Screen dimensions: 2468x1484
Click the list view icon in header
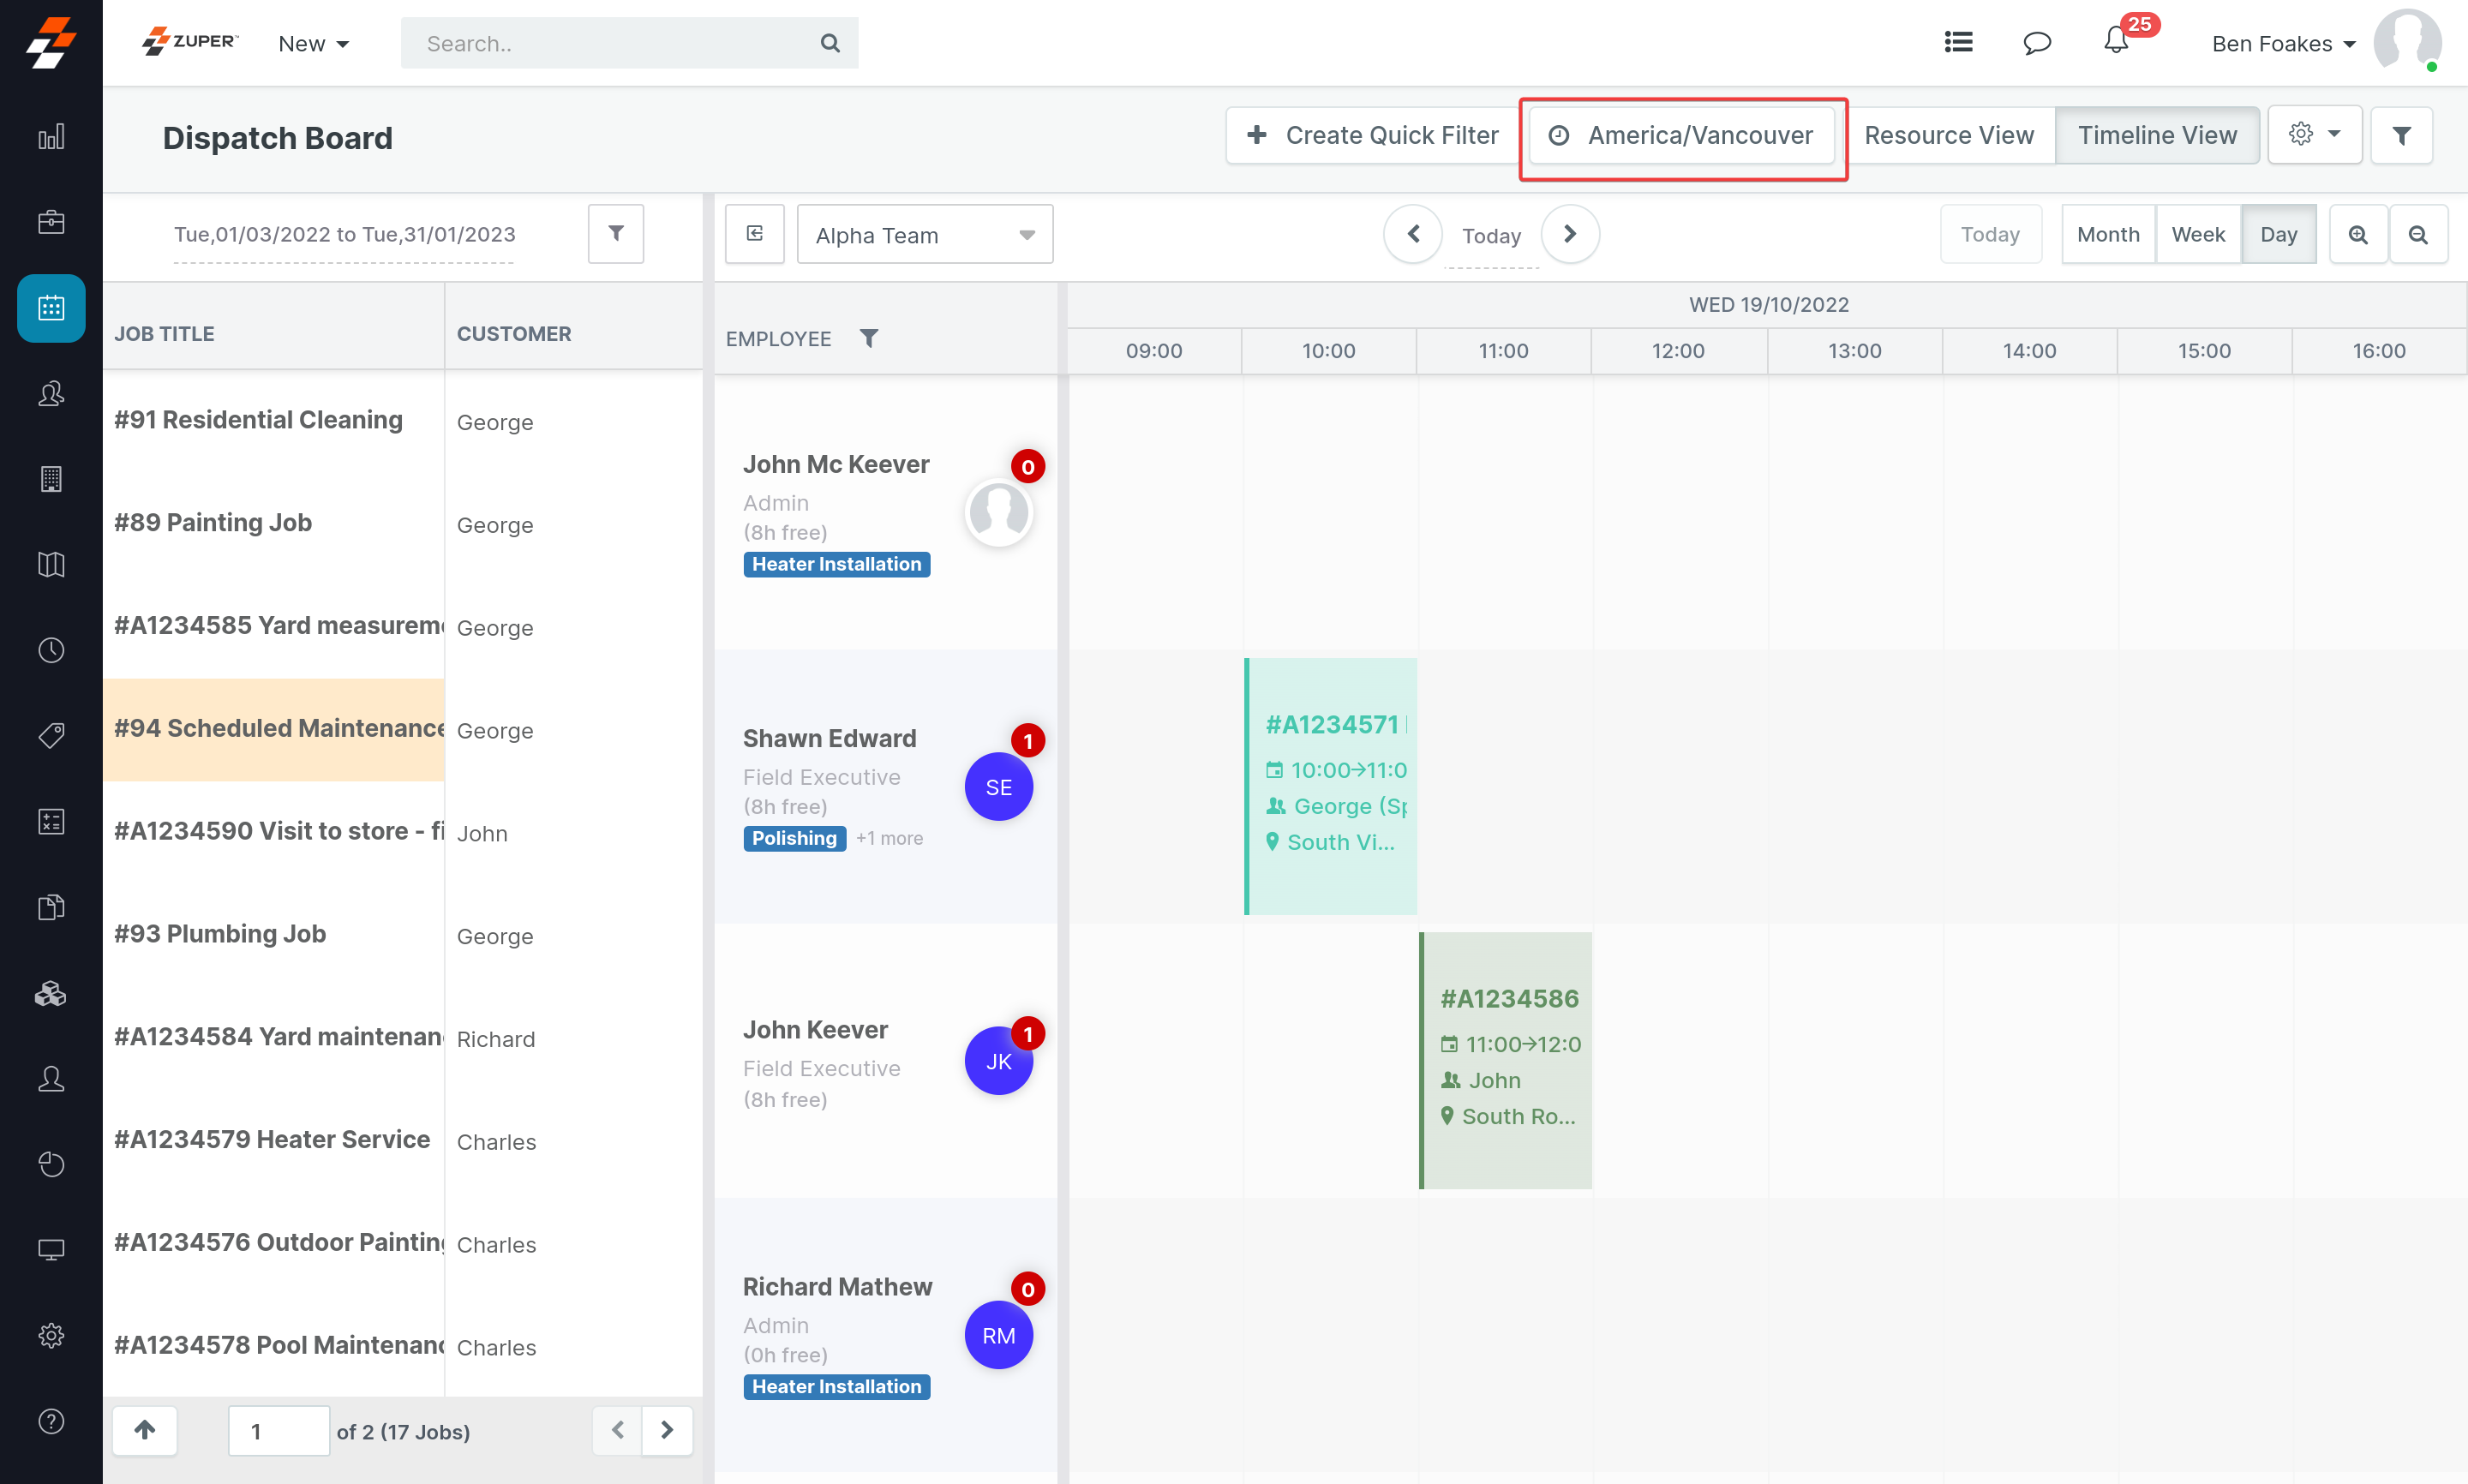click(1958, 42)
